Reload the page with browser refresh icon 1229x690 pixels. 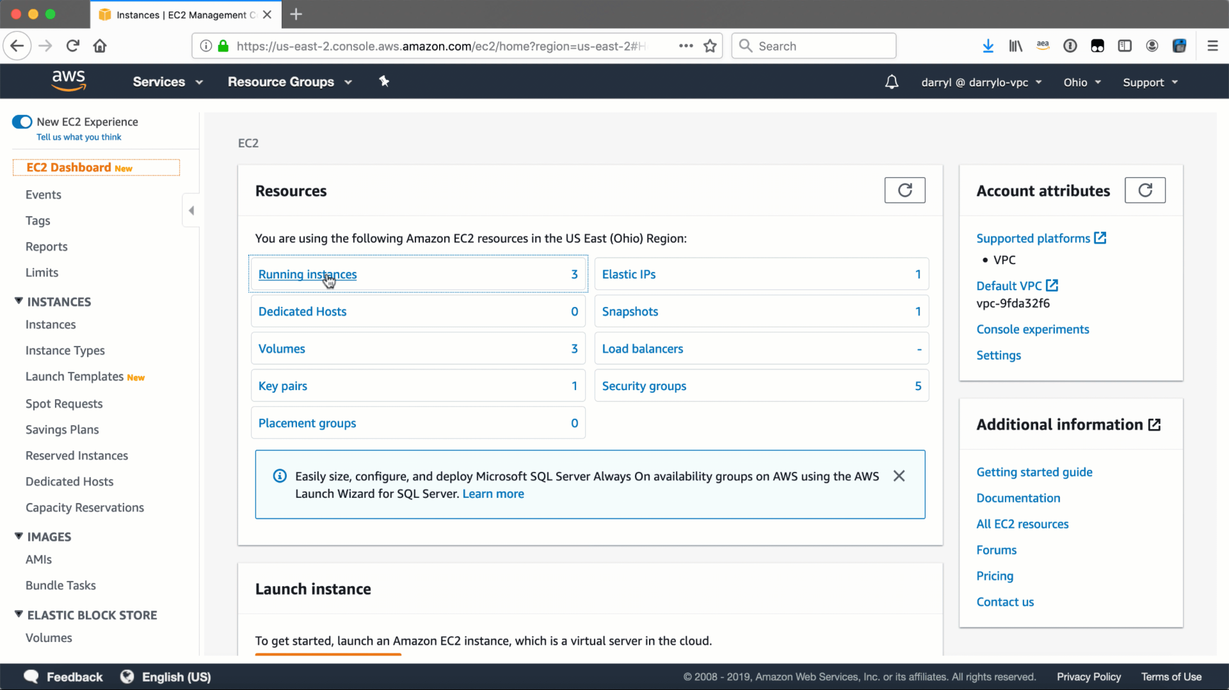(x=73, y=46)
